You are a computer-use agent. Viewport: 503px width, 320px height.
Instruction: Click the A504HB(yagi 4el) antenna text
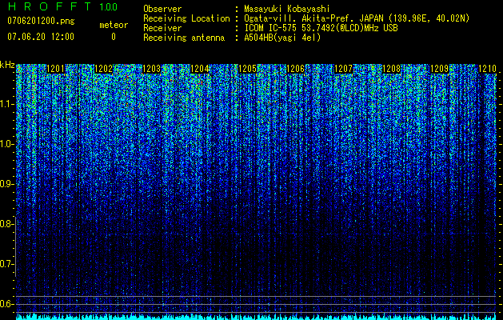(x=282, y=38)
